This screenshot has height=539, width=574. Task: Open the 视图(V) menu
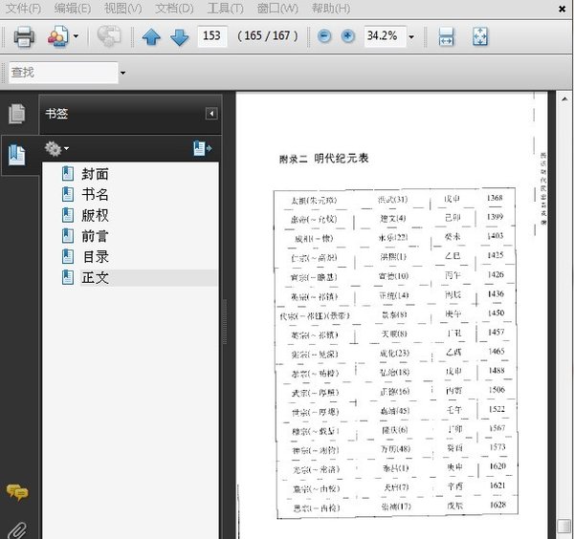coord(122,9)
